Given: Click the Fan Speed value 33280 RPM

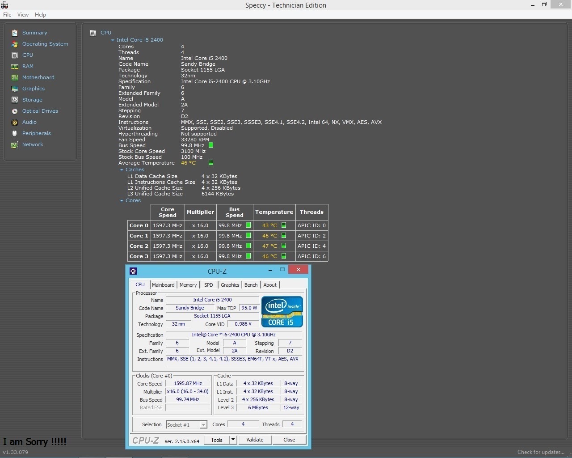Looking at the screenshot, I should point(195,140).
